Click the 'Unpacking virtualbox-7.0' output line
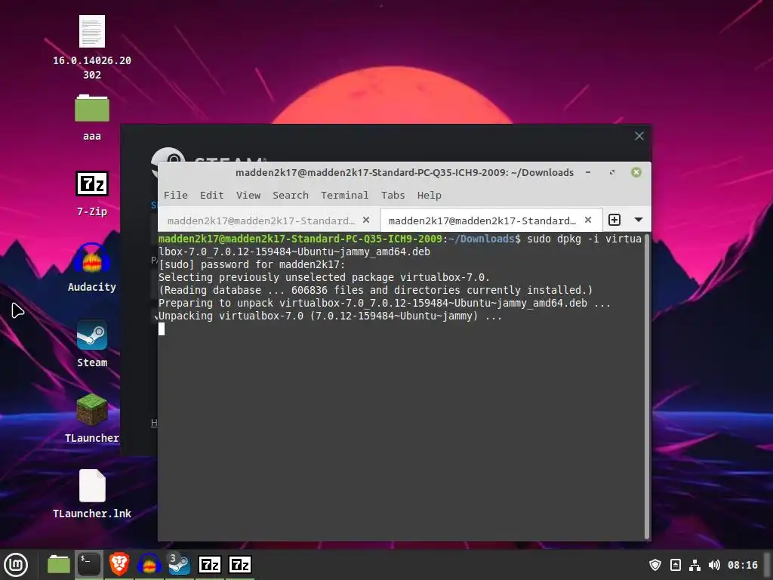Screen dimensions: 773x580 [330, 316]
